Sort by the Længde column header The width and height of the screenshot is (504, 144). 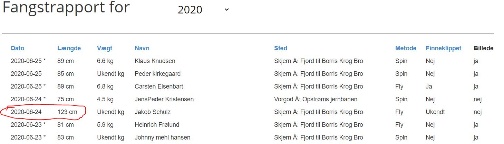69,48
